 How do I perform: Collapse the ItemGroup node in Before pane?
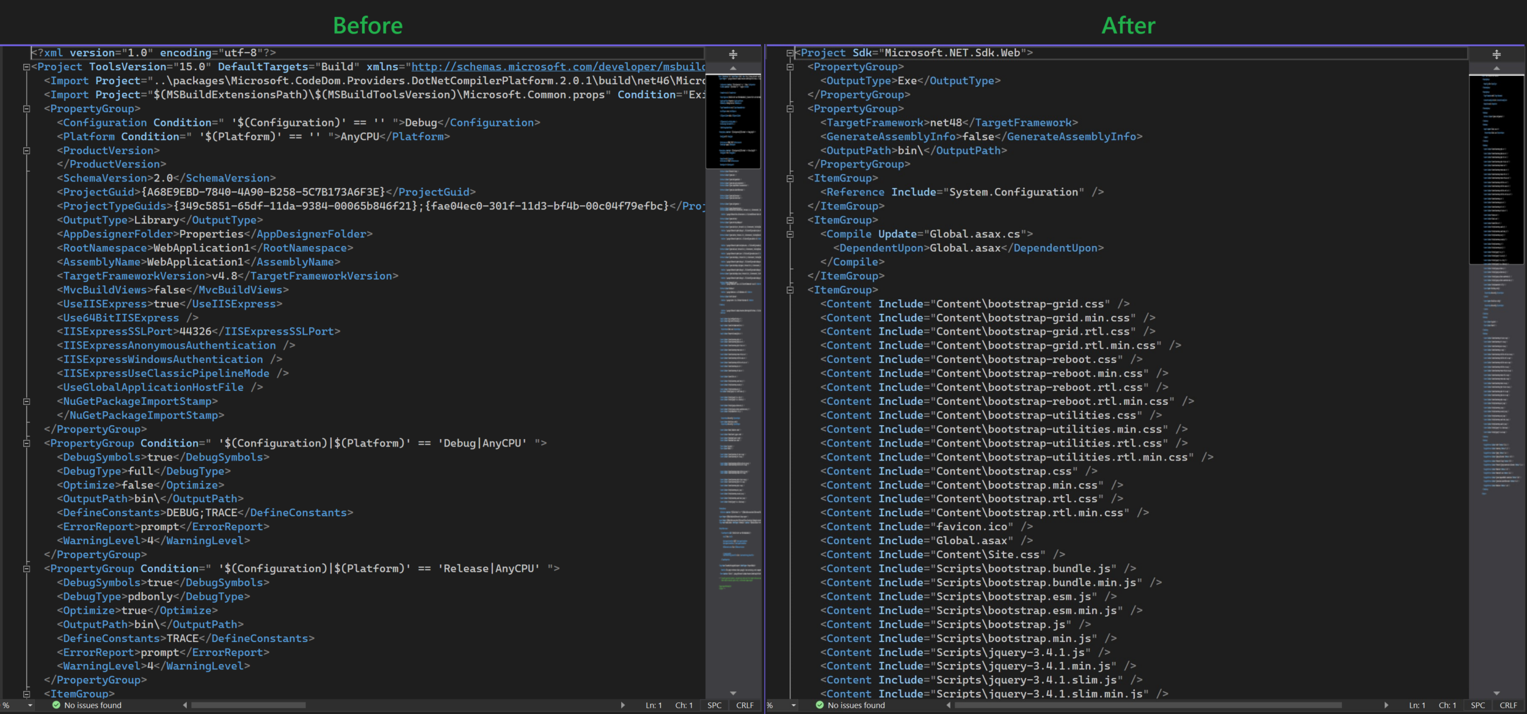(26, 694)
